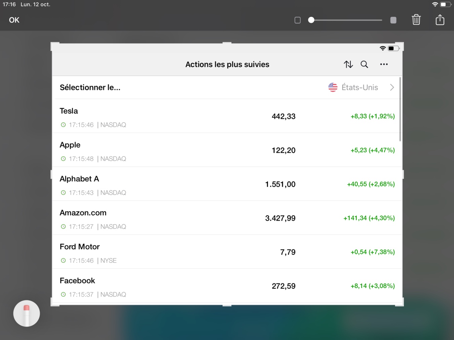This screenshot has width=454, height=340.
Task: Click the clock icon in Facebook row
Action: (63, 294)
